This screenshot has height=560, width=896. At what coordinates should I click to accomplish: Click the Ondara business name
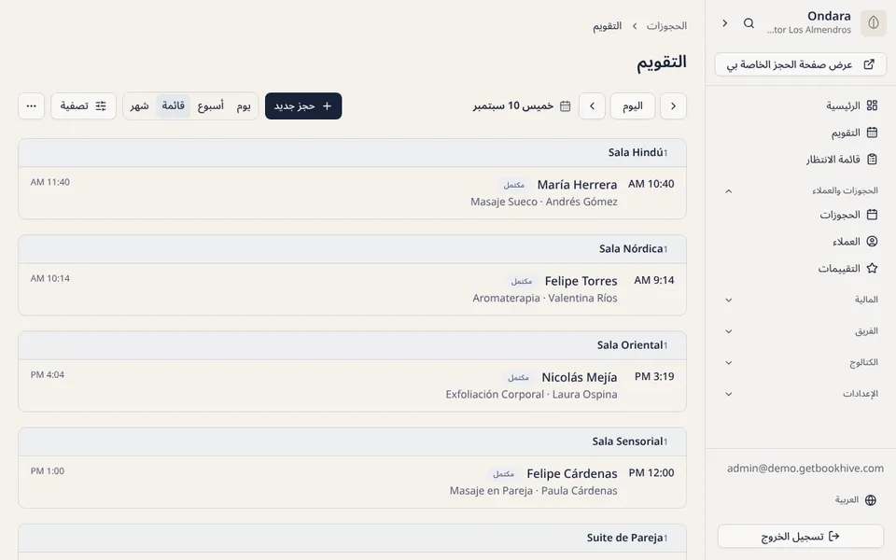coord(829,16)
